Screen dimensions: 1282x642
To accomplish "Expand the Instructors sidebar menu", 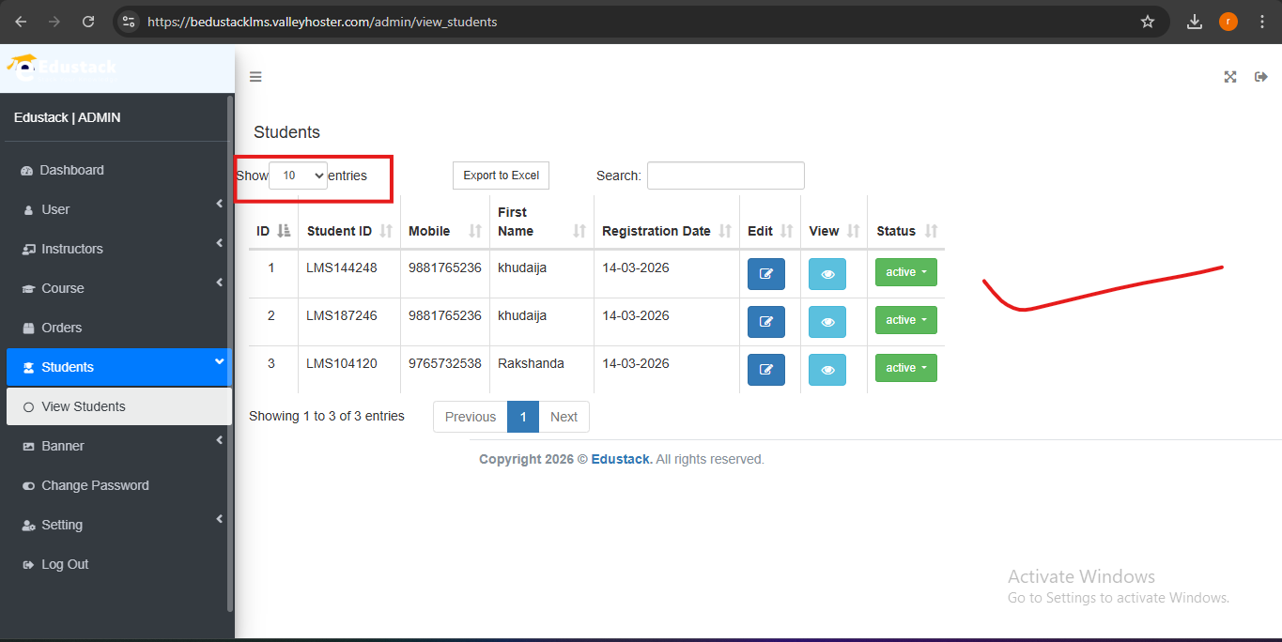I will click(x=118, y=249).
